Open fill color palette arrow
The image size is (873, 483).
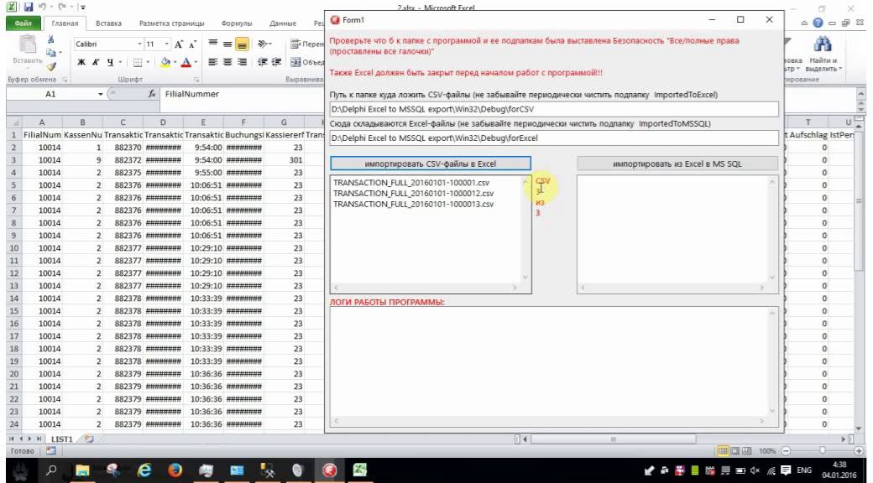(175, 62)
